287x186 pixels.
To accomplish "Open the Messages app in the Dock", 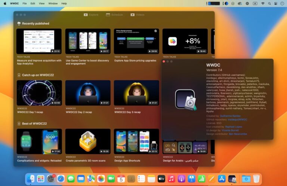I will point(71,179).
